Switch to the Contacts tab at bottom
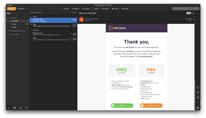 (21, 108)
